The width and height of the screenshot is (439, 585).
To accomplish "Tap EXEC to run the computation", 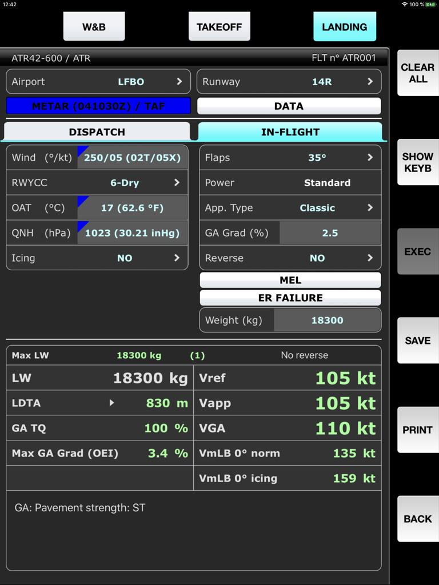I will [x=418, y=251].
